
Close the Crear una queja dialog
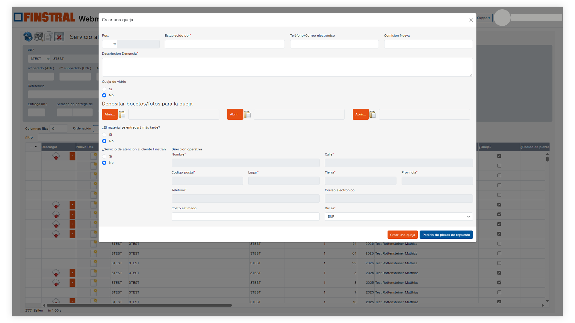471,20
